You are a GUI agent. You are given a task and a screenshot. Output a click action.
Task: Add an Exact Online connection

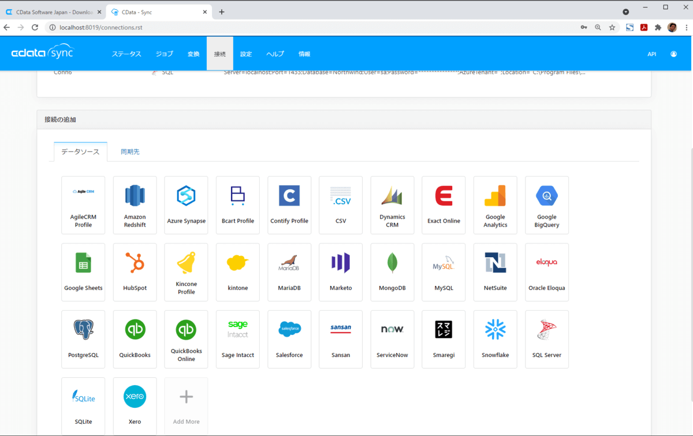(444, 205)
